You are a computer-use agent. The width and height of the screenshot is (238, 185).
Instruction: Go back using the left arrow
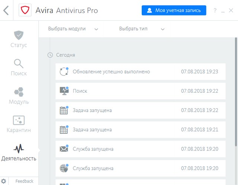click(6, 10)
